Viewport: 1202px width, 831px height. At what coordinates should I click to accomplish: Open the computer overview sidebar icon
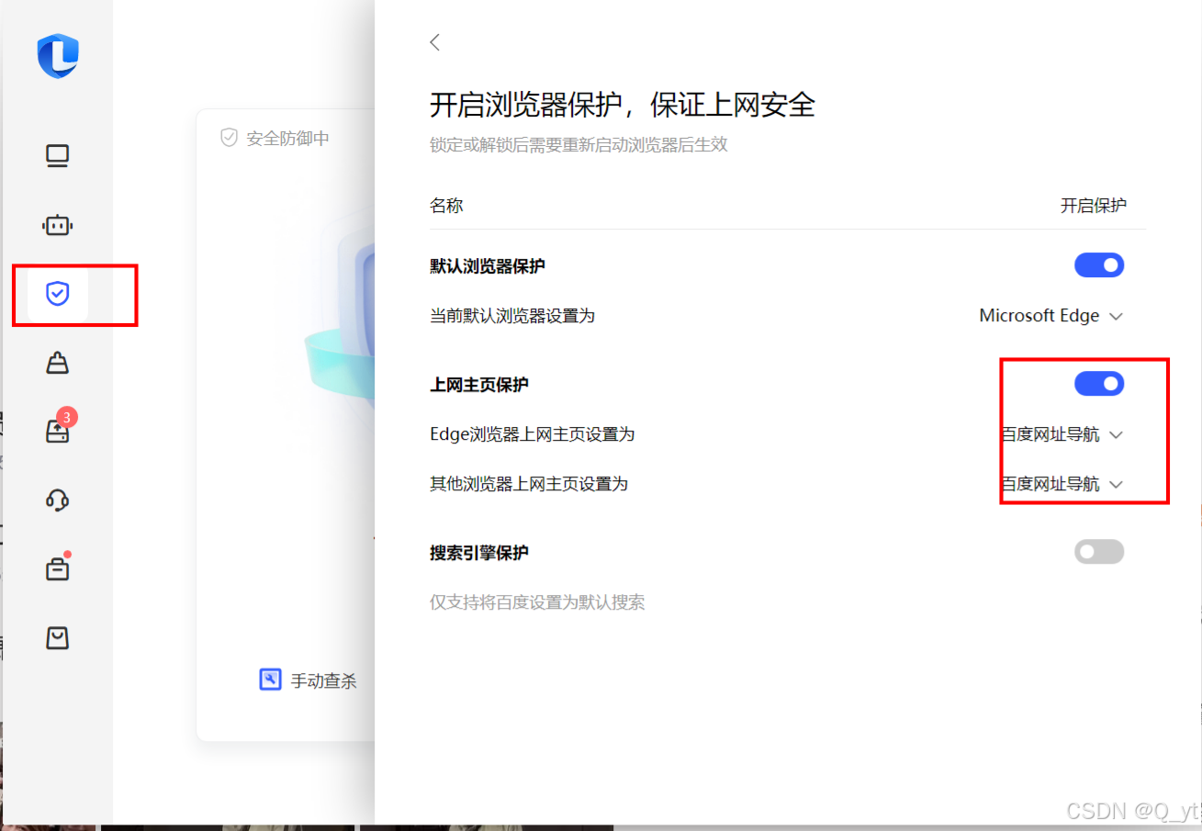[58, 157]
